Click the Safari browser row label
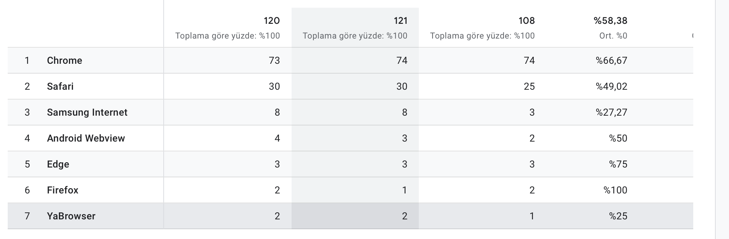The height and width of the screenshot is (239, 729). tap(60, 86)
